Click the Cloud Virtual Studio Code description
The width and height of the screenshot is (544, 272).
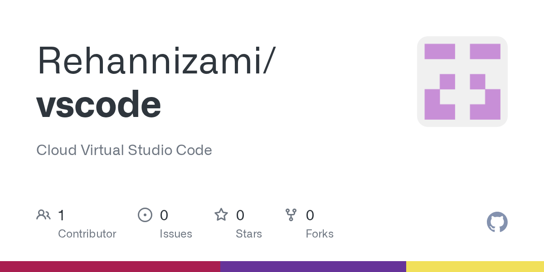tap(124, 150)
